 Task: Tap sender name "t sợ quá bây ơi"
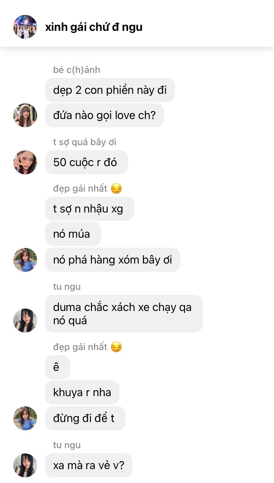tap(85, 142)
